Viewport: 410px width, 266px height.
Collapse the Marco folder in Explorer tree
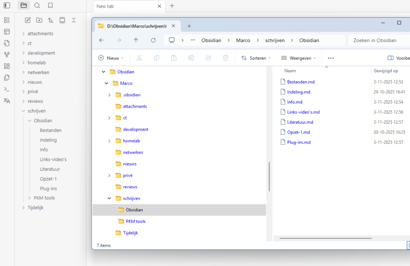pyautogui.click(x=107, y=83)
